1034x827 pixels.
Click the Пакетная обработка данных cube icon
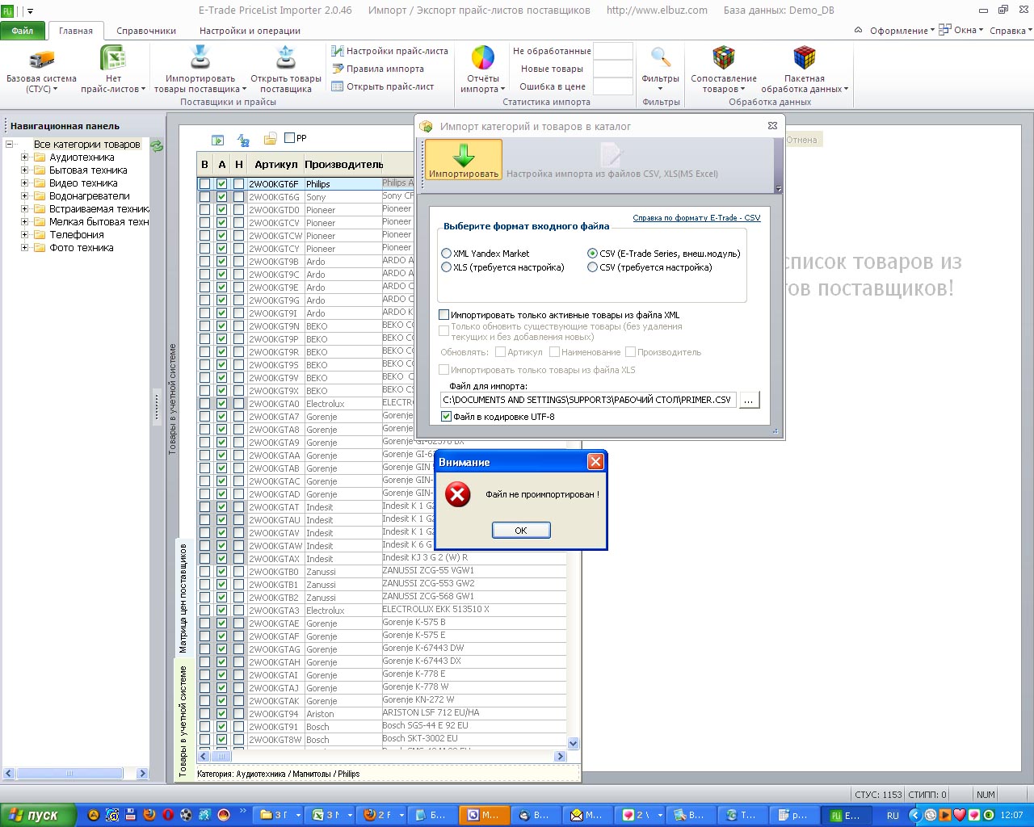click(x=805, y=59)
